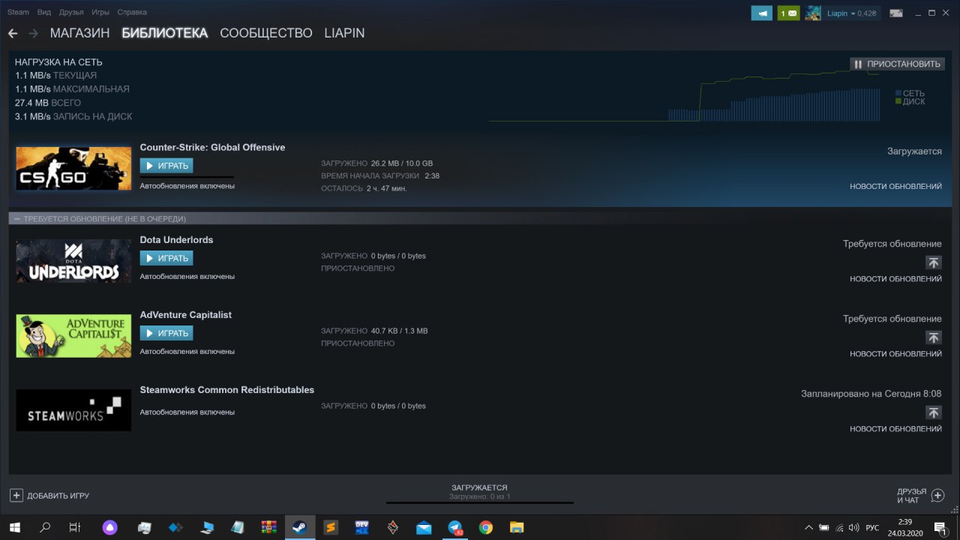Launch the purple Alice assistant icon
960x540 pixels.
[109, 528]
